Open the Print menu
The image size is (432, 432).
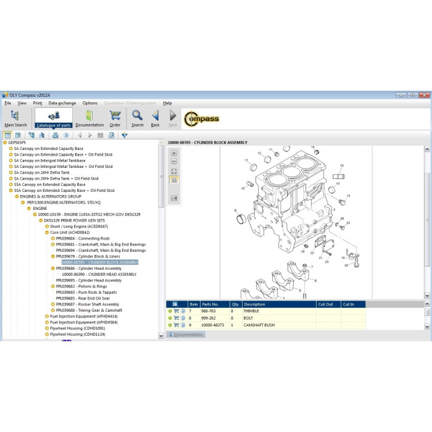(x=38, y=103)
